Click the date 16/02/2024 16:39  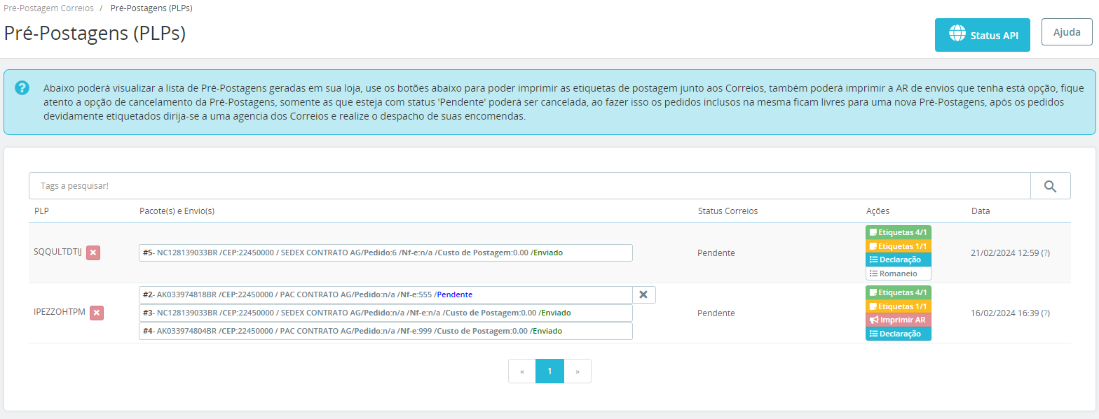[1004, 313]
